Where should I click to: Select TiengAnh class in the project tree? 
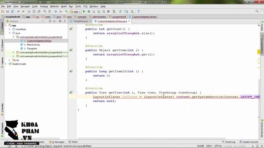click(32, 49)
